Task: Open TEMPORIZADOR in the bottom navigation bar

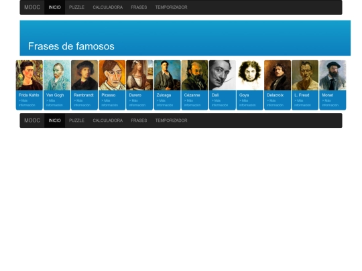Action: click(171, 120)
